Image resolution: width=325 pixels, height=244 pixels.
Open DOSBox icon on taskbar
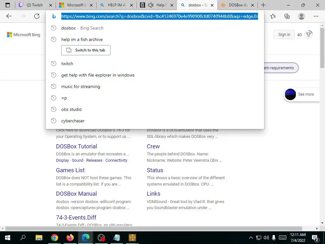[132, 237]
